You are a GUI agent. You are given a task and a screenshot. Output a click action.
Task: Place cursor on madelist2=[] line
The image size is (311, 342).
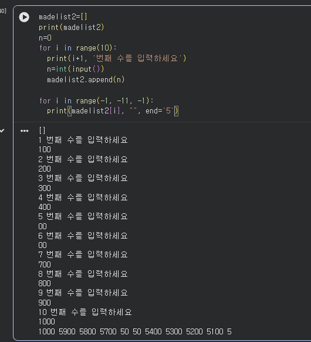[x=63, y=17]
